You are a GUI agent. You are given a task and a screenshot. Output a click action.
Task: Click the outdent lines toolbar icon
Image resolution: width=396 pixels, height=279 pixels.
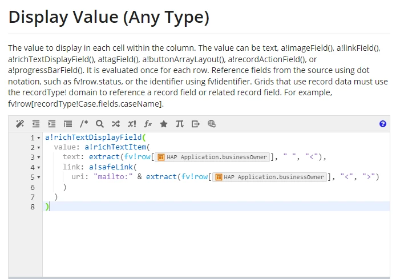36,124
